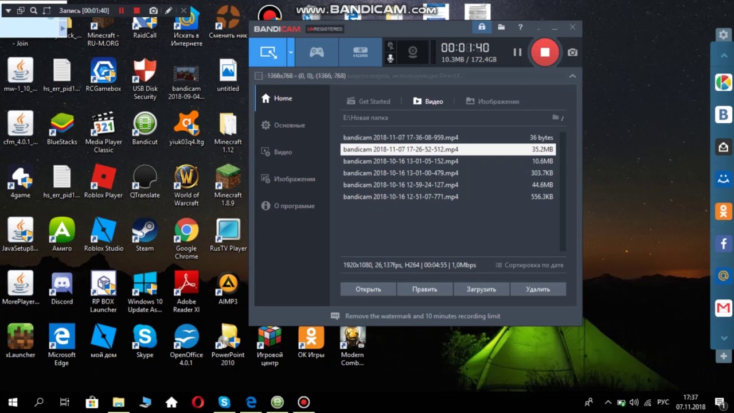This screenshot has height=413, width=734.
Task: Open the Сортировка по дате sort menu
Action: pos(529,265)
